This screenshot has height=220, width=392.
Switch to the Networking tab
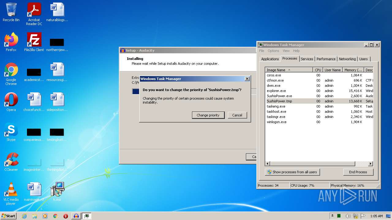347,59
